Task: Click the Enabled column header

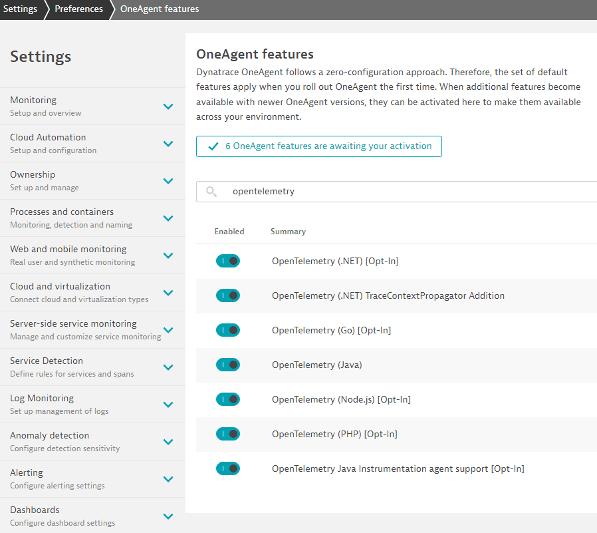Action: click(x=229, y=232)
